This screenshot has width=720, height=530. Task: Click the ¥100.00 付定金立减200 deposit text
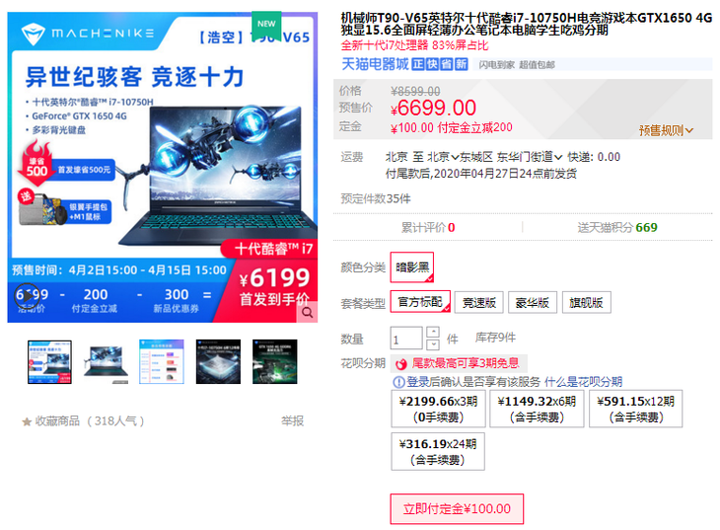pyautogui.click(x=452, y=127)
